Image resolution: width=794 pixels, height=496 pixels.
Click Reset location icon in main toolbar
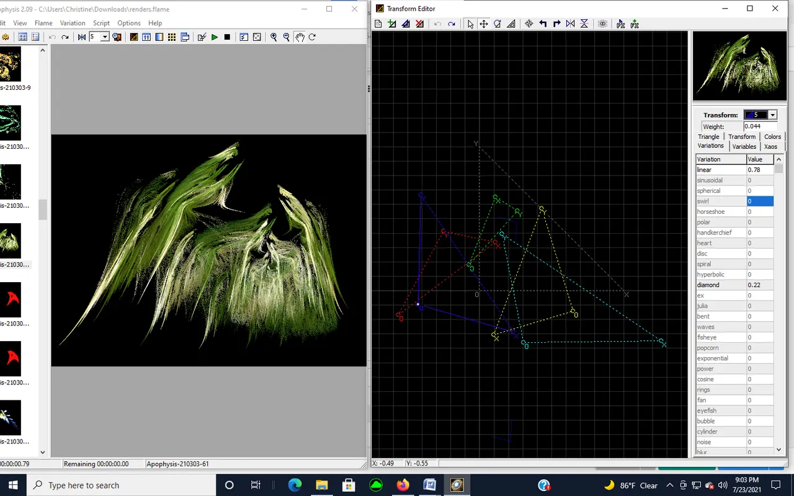(82, 37)
